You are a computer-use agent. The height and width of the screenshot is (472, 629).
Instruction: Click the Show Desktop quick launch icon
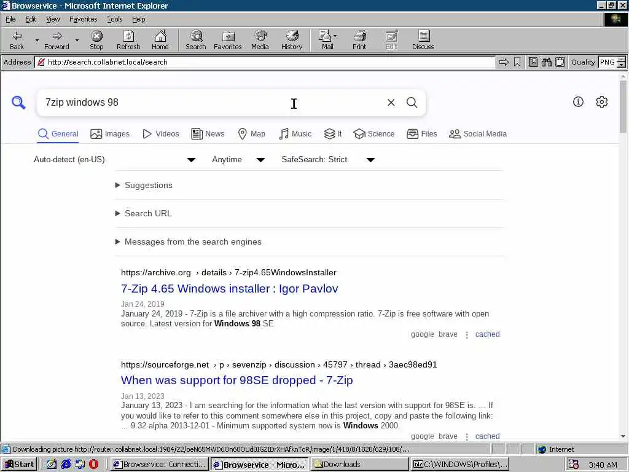[52, 465]
